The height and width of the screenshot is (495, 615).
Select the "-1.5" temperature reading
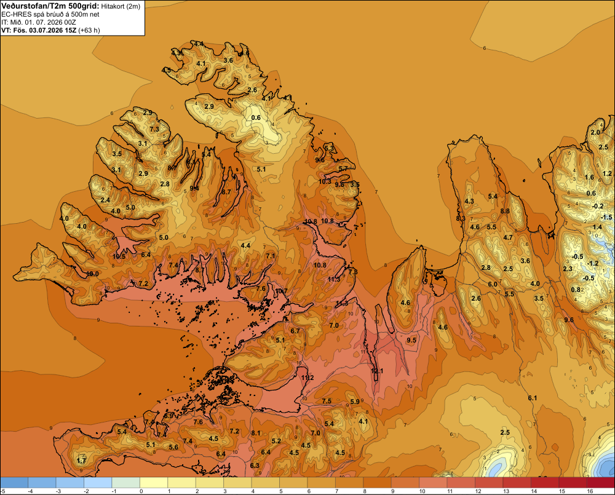pyautogui.click(x=607, y=217)
